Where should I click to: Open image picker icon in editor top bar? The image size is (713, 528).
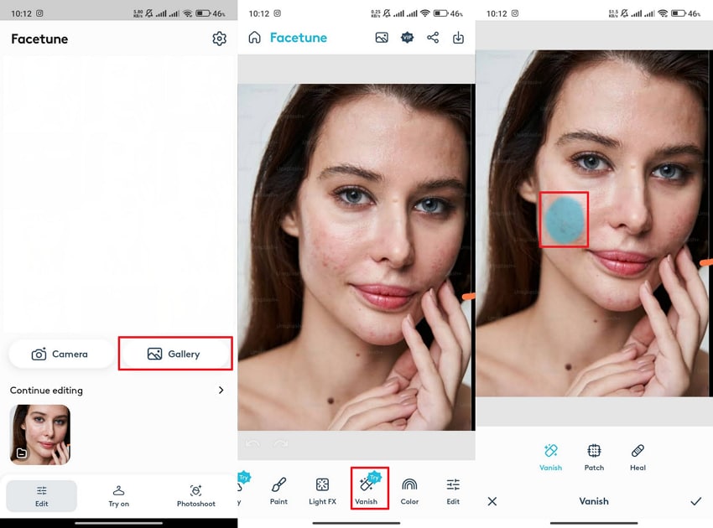[x=382, y=37]
